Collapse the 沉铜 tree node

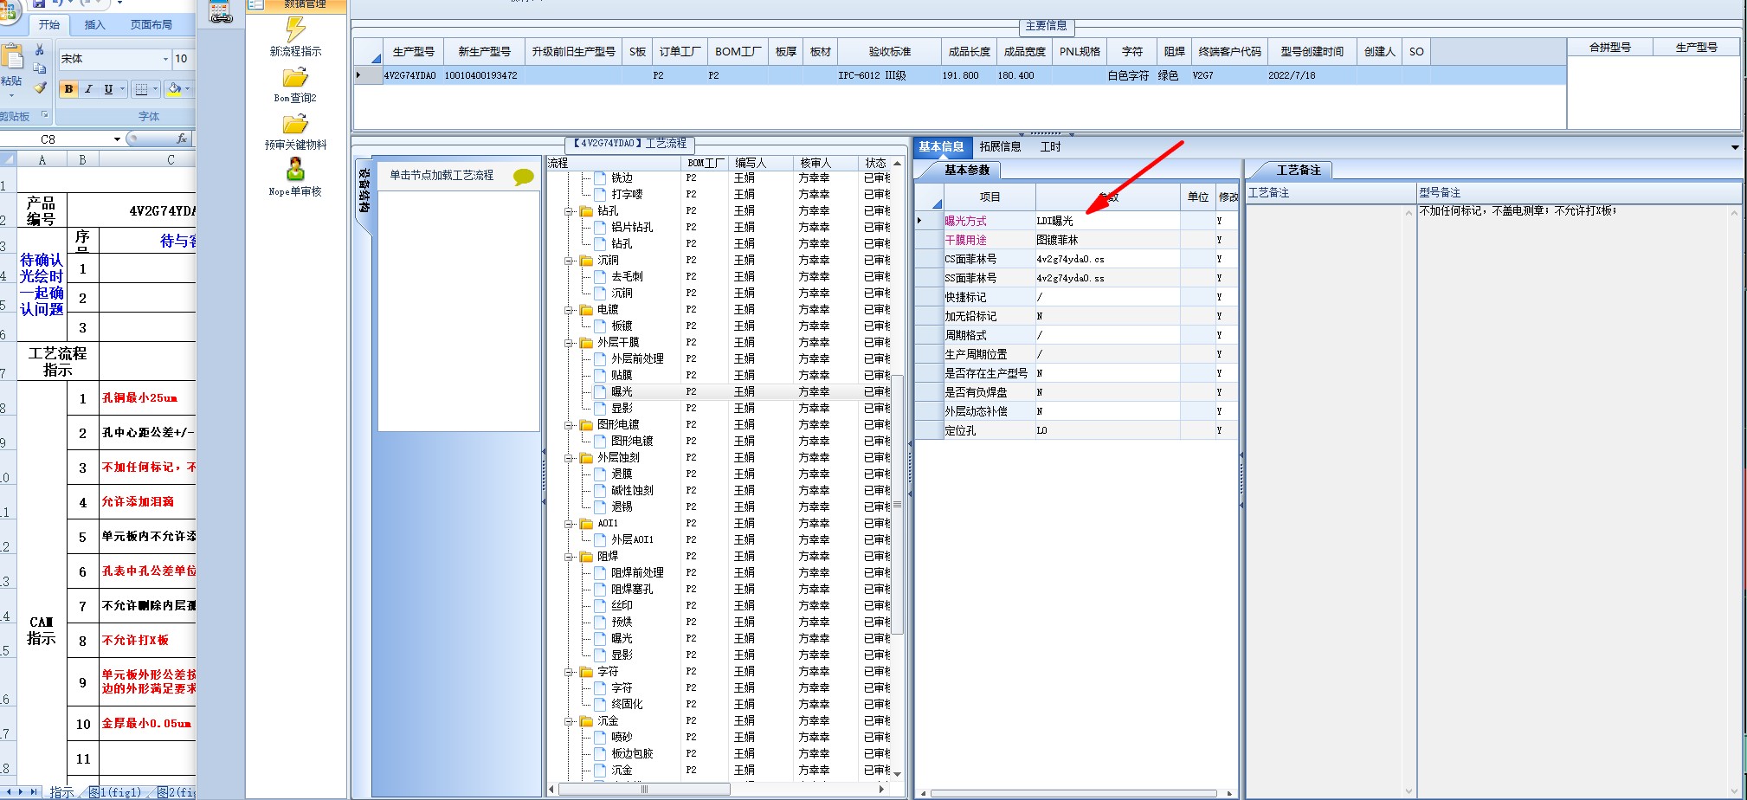pyautogui.click(x=570, y=261)
